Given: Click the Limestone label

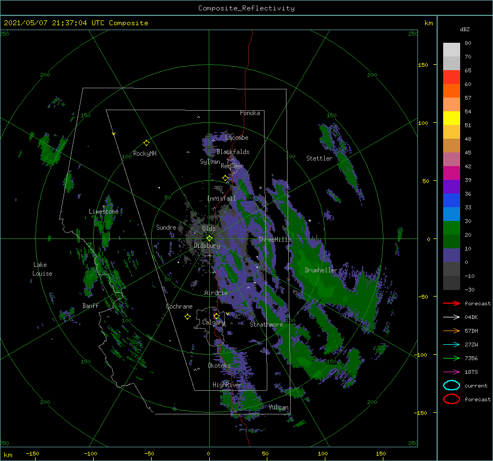Looking at the screenshot, I should [104, 212].
